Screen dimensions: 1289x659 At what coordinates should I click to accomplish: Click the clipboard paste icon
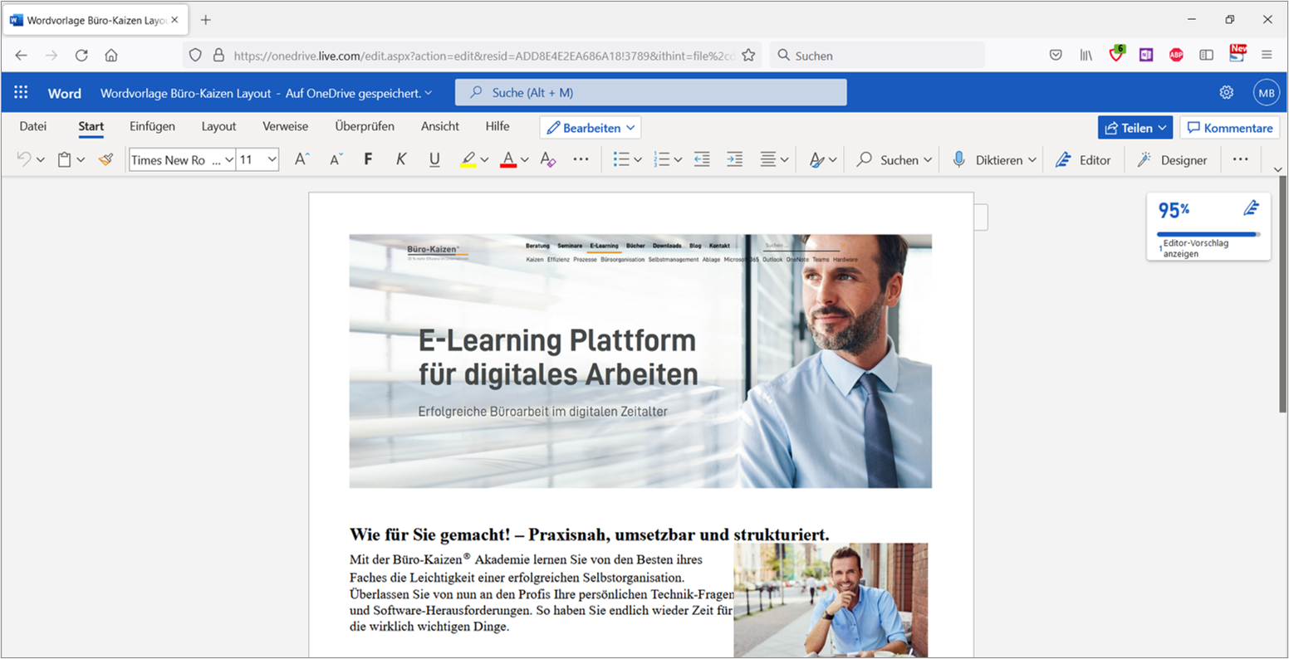point(65,159)
